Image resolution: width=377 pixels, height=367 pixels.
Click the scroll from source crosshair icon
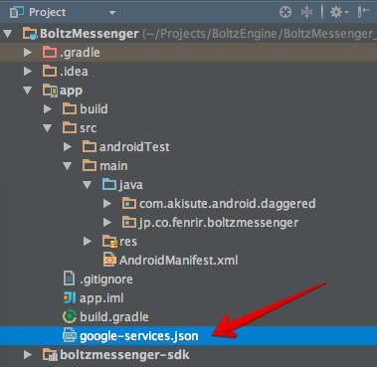pyautogui.click(x=285, y=12)
